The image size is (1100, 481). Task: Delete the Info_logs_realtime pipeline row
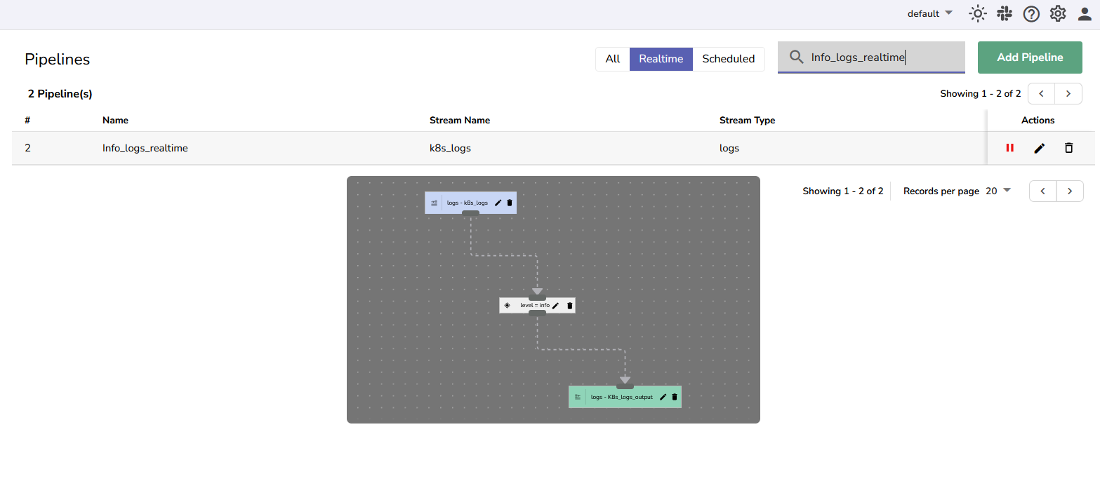1068,148
